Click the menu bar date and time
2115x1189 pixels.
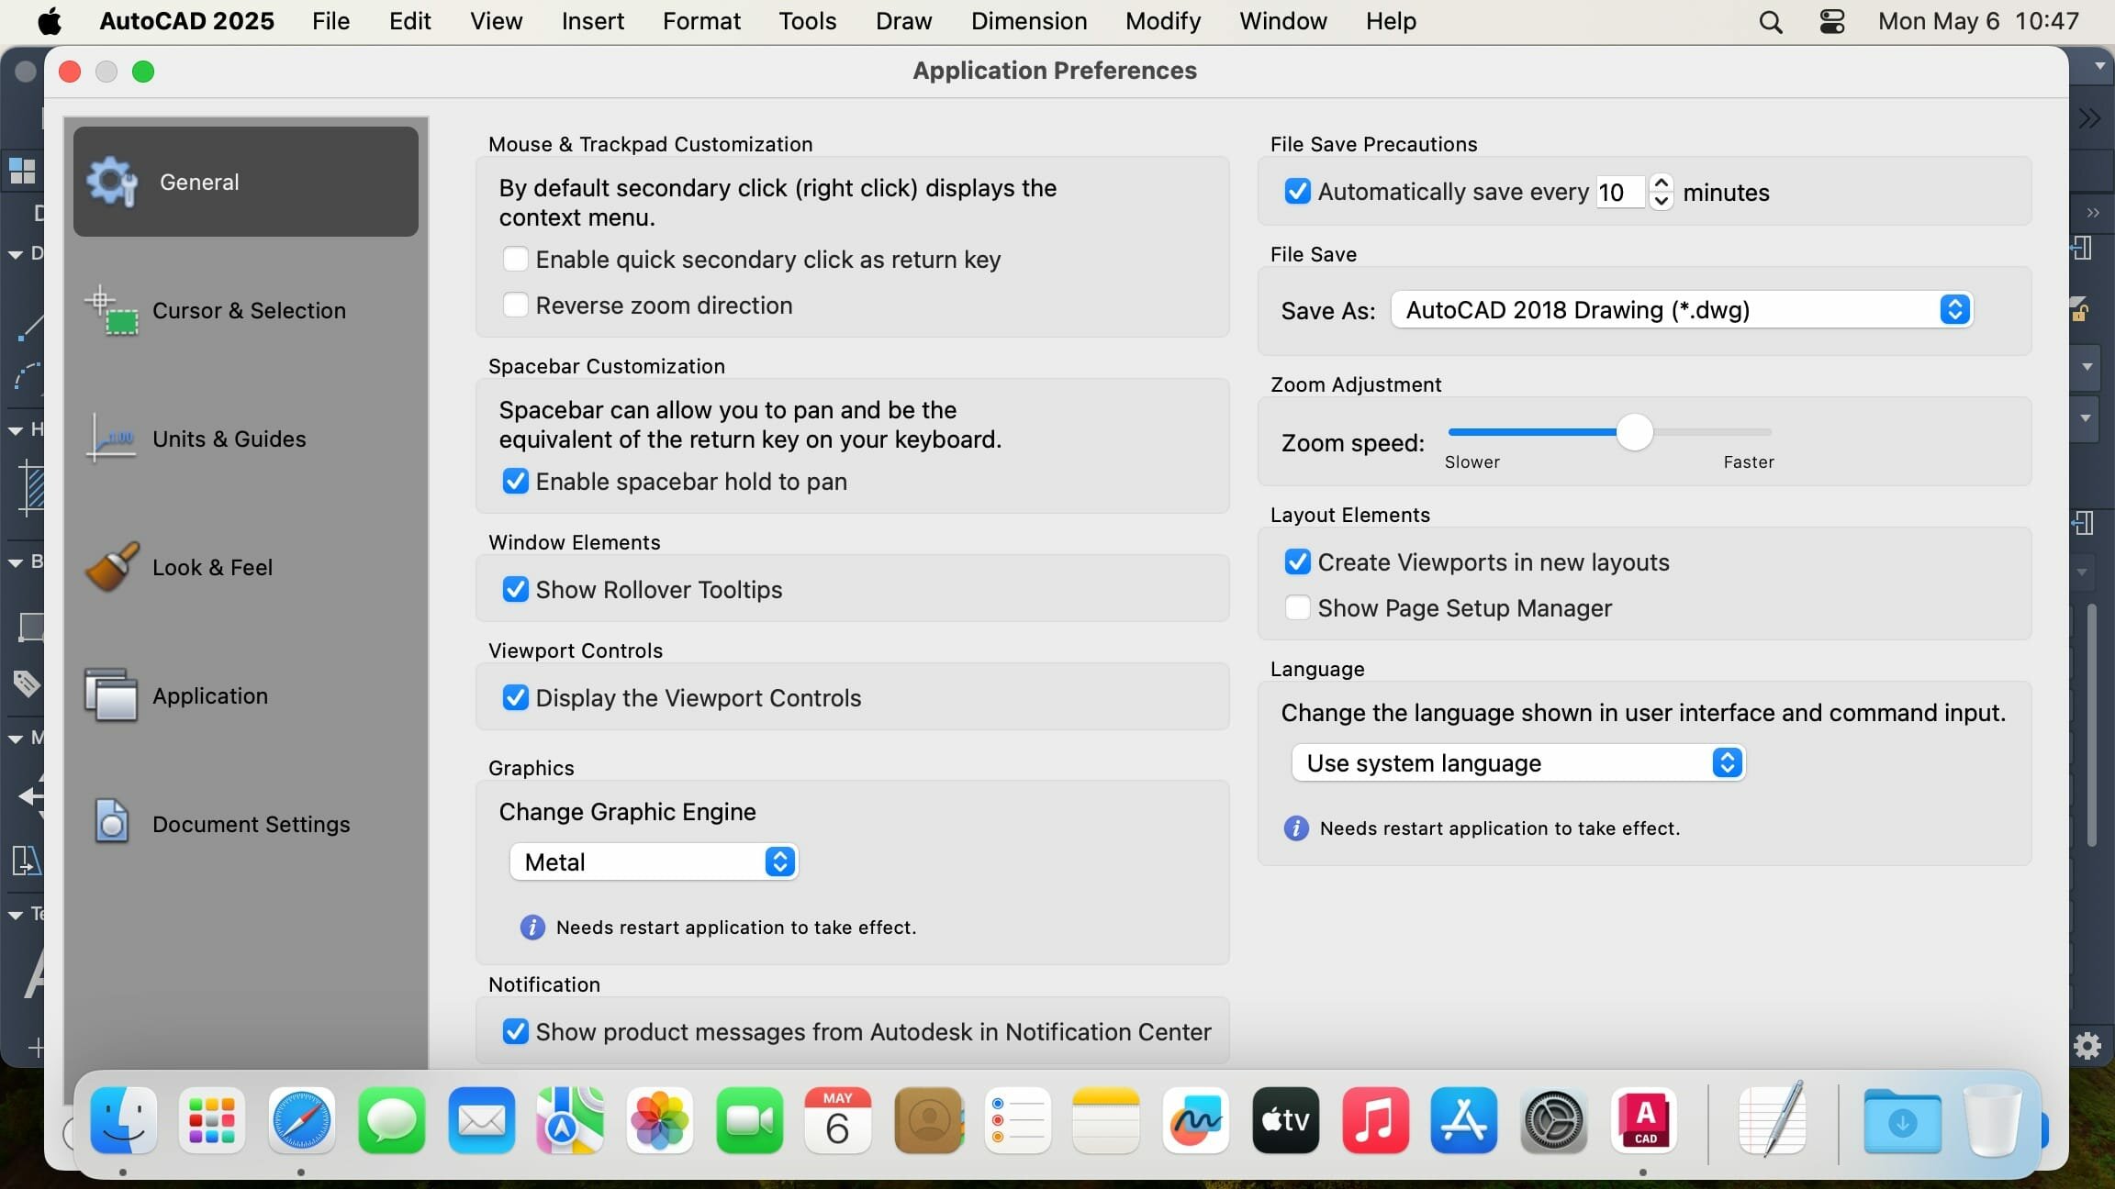tap(1978, 21)
